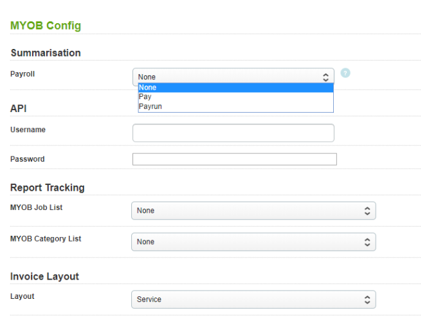The width and height of the screenshot is (429, 324).
Task: Click the Username field label
Action: (28, 129)
